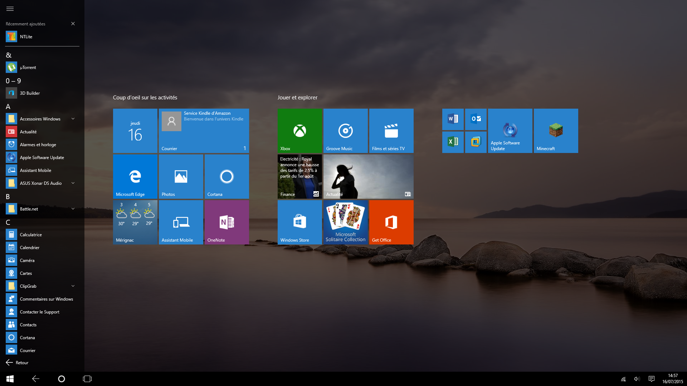The height and width of the screenshot is (386, 687).
Task: Open the Courrier mail tile
Action: [x=204, y=131]
